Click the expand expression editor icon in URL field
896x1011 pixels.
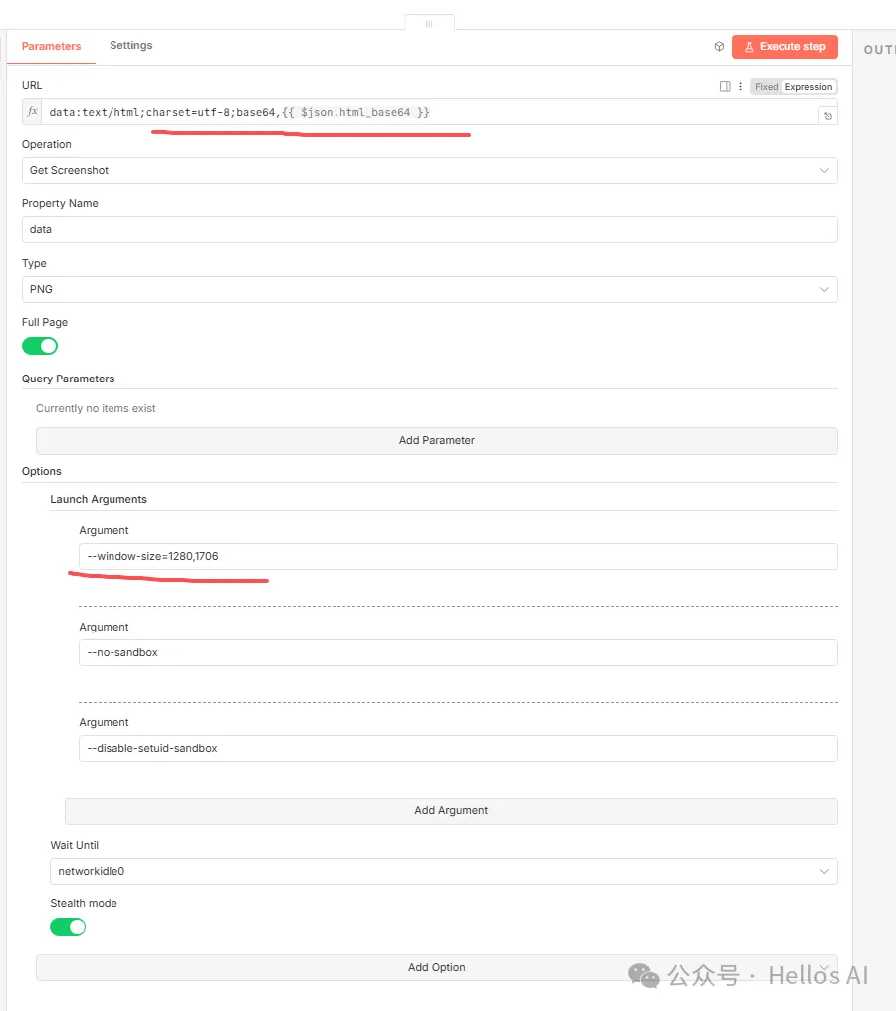pos(827,116)
